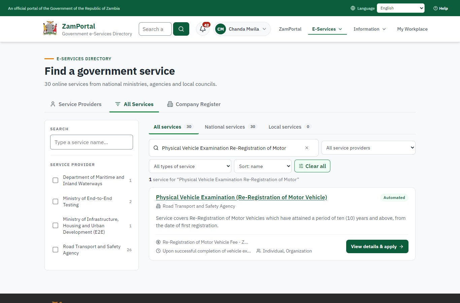Expand the Information navigation menu
The height and width of the screenshot is (303, 460).
click(x=370, y=29)
